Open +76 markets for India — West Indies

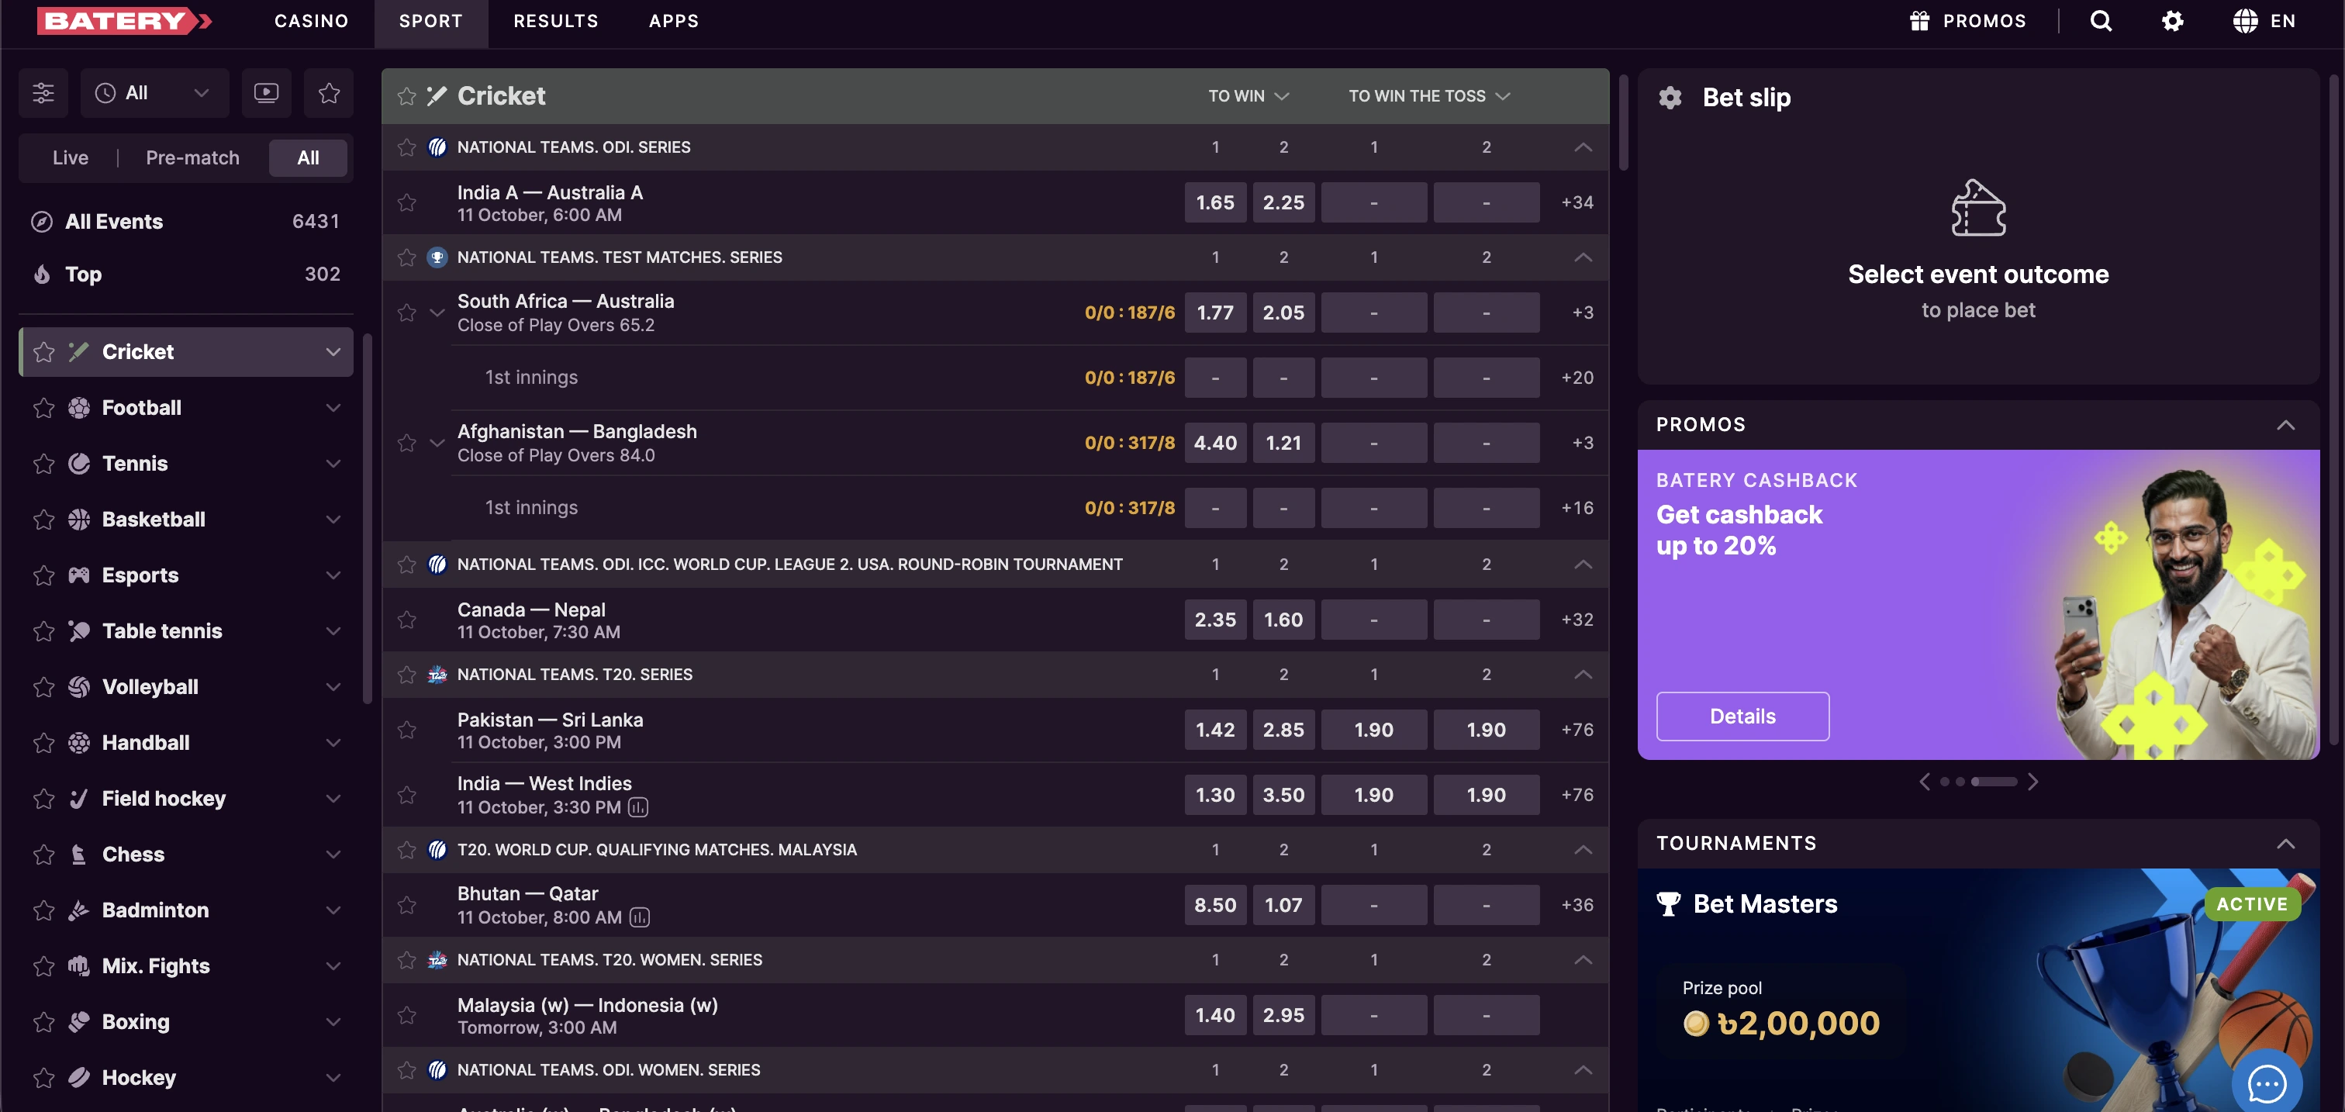coord(1577,796)
